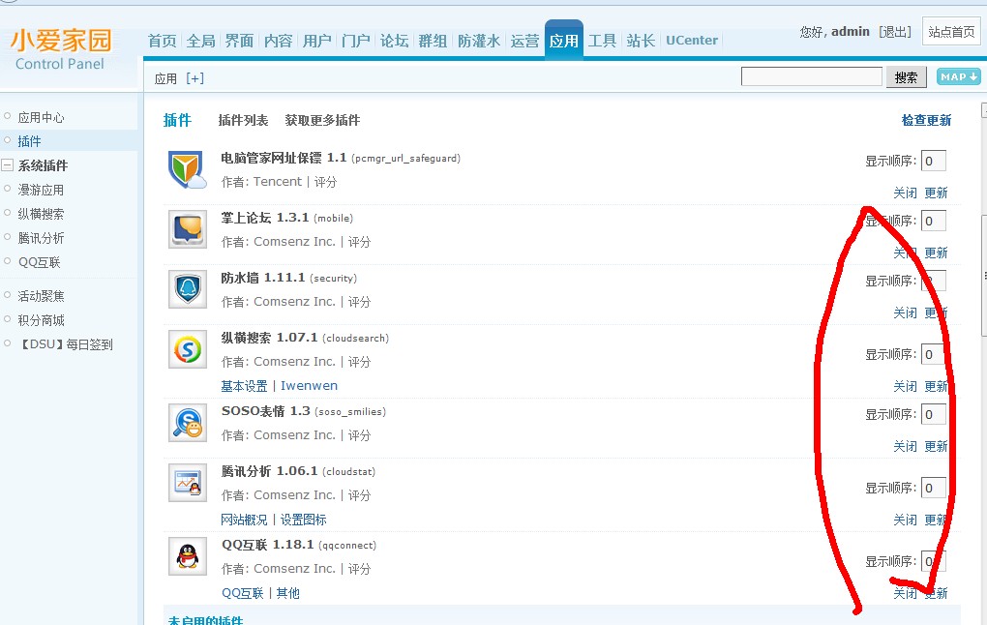Switch to the 插件列表 tab

[x=243, y=120]
